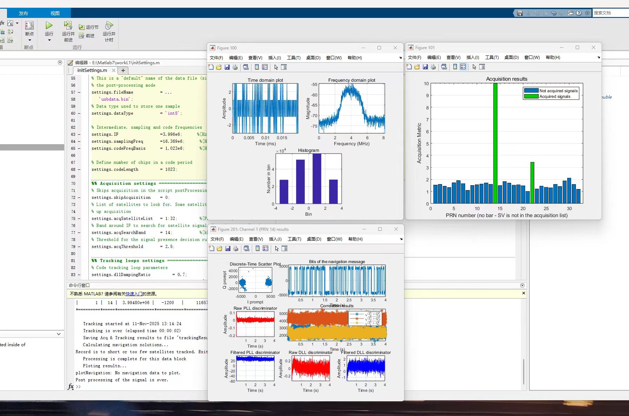The height and width of the screenshot is (416, 629).
Task: Open the Command Window actions dropdown
Action: pyautogui.click(x=522, y=286)
